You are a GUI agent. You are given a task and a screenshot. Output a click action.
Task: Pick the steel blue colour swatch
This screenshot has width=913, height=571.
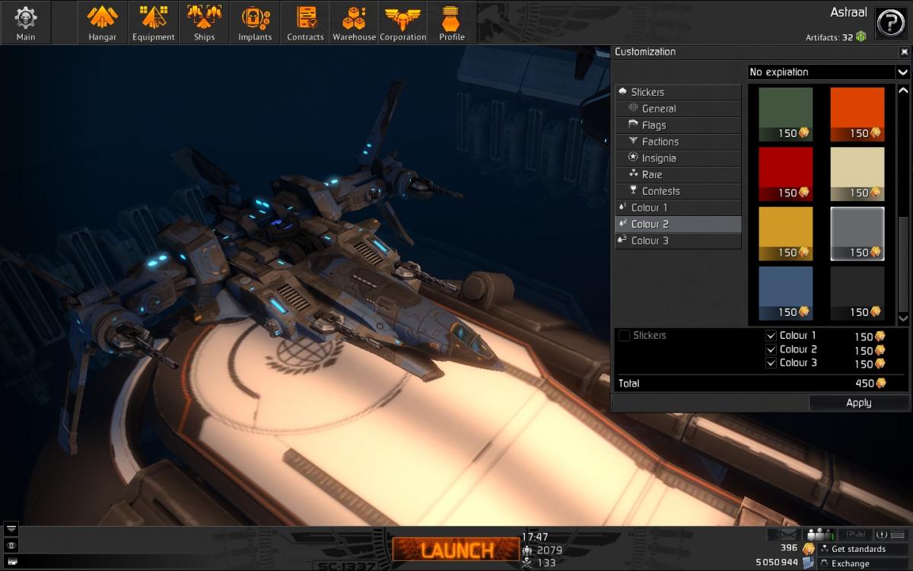pos(785,293)
